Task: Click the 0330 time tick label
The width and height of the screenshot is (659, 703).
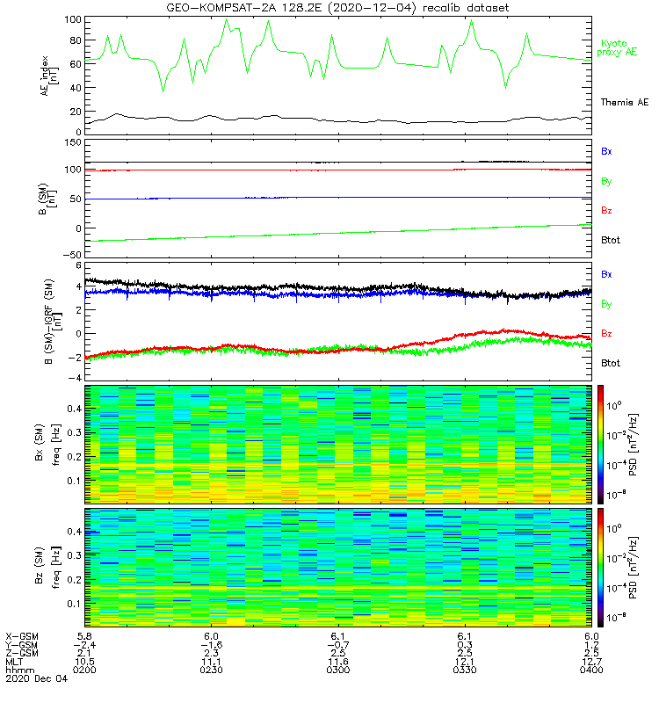Action: point(465,670)
